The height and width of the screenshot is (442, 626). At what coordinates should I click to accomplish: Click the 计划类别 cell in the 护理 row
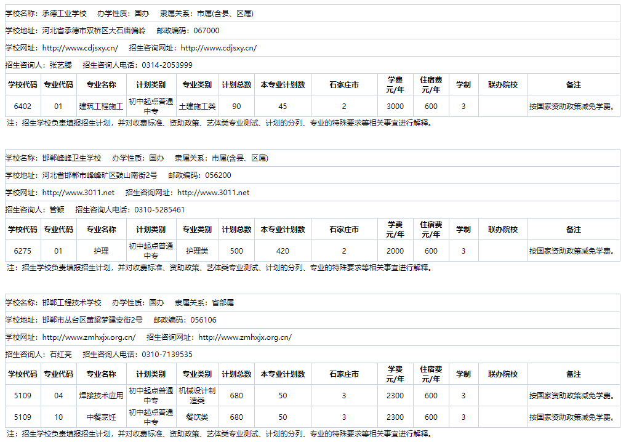151,251
